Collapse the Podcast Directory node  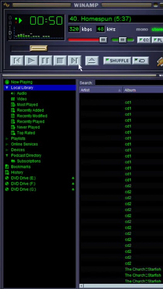coord(7,156)
